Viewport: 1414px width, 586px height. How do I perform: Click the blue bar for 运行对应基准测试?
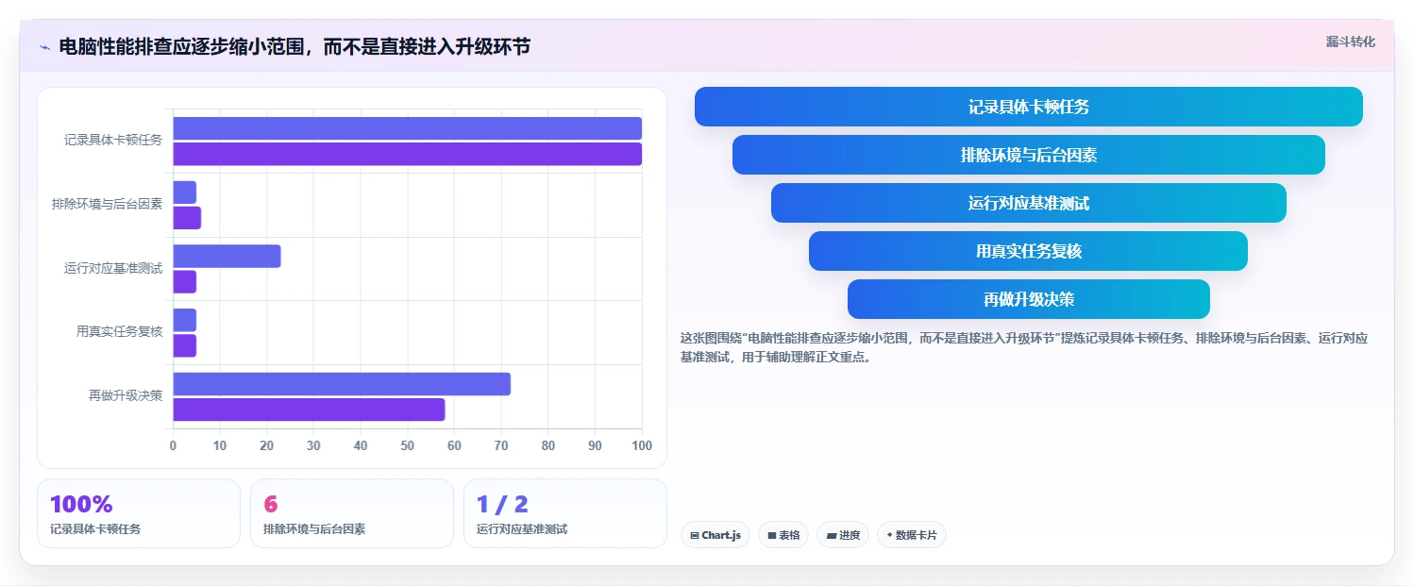coord(227,256)
